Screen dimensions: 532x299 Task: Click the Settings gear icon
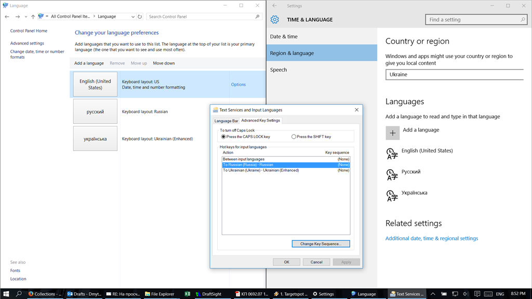tap(275, 20)
